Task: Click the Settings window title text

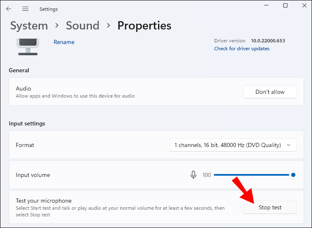Action: [x=49, y=9]
